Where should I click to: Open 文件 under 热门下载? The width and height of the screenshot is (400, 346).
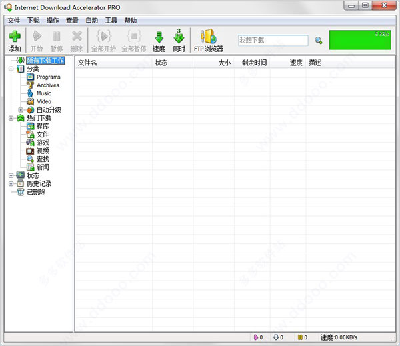point(43,134)
